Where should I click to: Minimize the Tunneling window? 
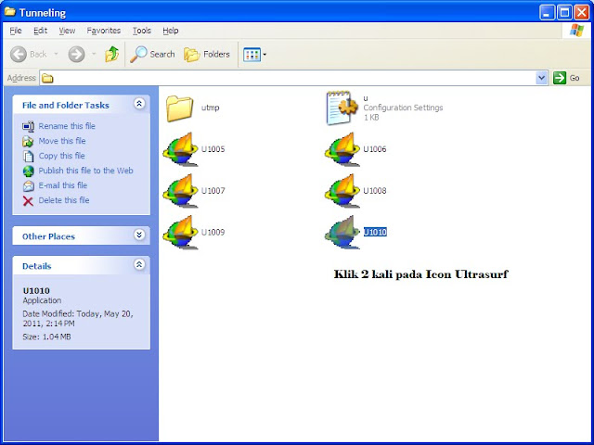547,13
